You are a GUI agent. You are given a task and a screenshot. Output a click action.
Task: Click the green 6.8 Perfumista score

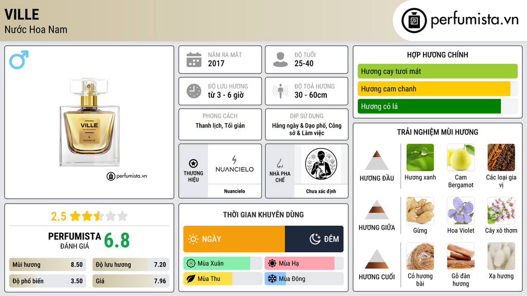[x=117, y=240]
